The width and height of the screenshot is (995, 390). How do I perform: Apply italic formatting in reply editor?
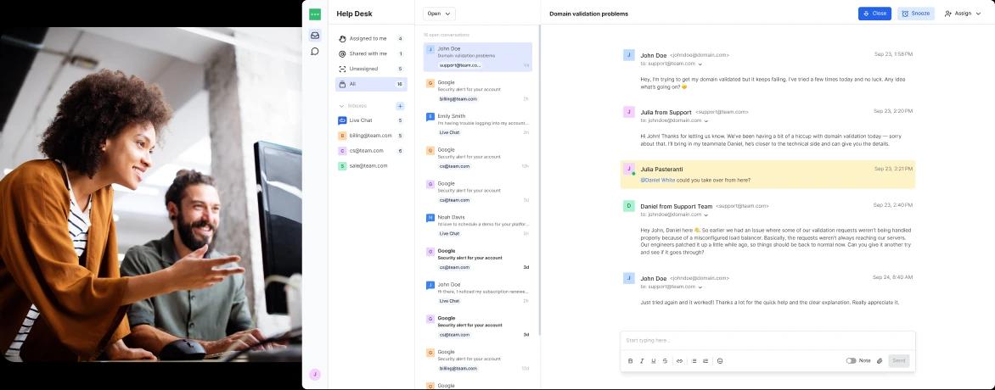[642, 361]
